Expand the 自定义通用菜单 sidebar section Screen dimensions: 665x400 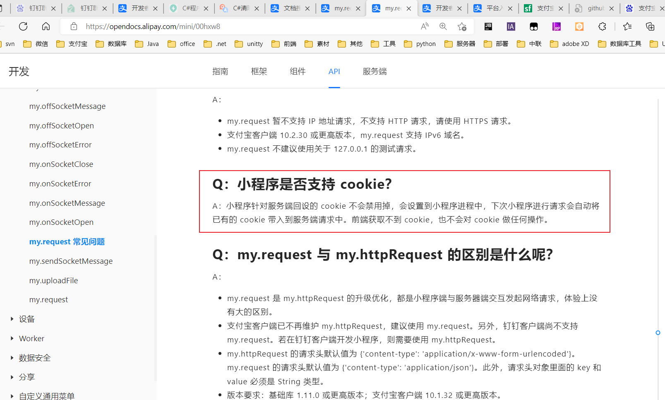[x=46, y=396]
